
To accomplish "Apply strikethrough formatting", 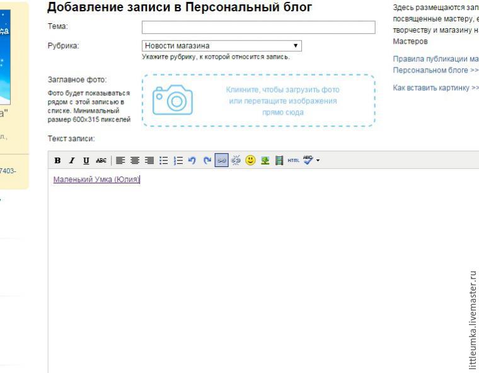I will [100, 161].
